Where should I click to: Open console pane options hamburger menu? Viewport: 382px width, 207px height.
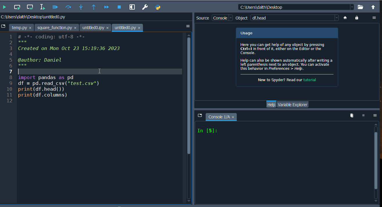[x=375, y=115]
